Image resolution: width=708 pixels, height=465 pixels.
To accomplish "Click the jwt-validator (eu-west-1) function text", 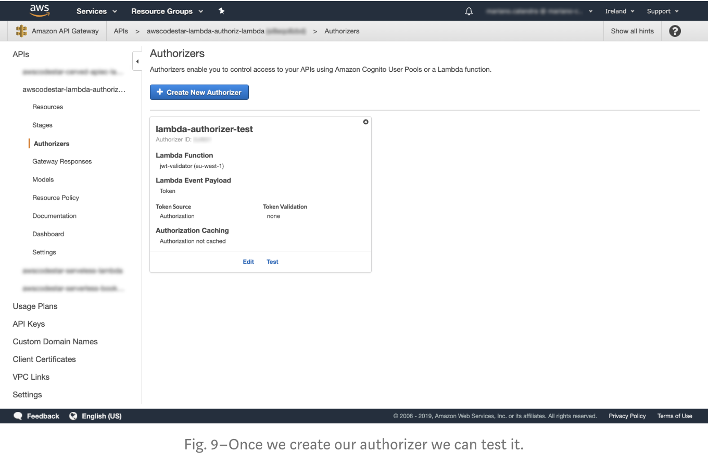I will click(192, 166).
